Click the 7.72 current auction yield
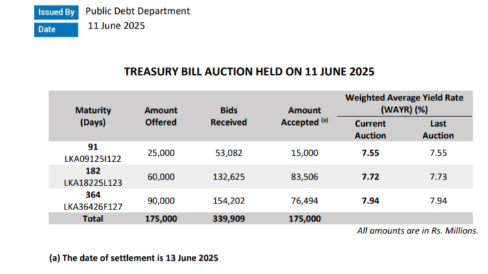The width and height of the screenshot is (488, 274). pos(370,177)
